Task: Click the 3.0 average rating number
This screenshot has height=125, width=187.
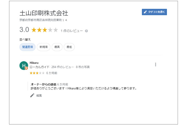Action: pos(24,30)
